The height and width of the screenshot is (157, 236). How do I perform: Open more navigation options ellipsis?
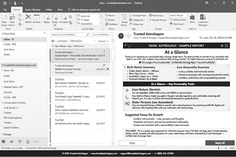point(36,141)
